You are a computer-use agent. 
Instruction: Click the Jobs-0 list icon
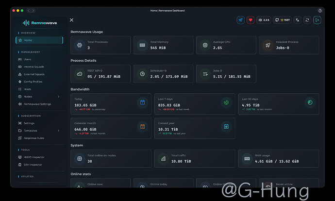tap(205, 74)
